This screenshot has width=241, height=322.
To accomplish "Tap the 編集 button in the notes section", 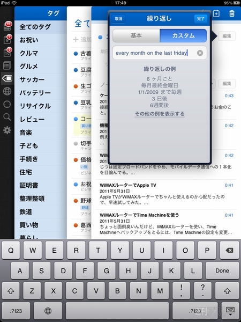I will pyautogui.click(x=227, y=84).
